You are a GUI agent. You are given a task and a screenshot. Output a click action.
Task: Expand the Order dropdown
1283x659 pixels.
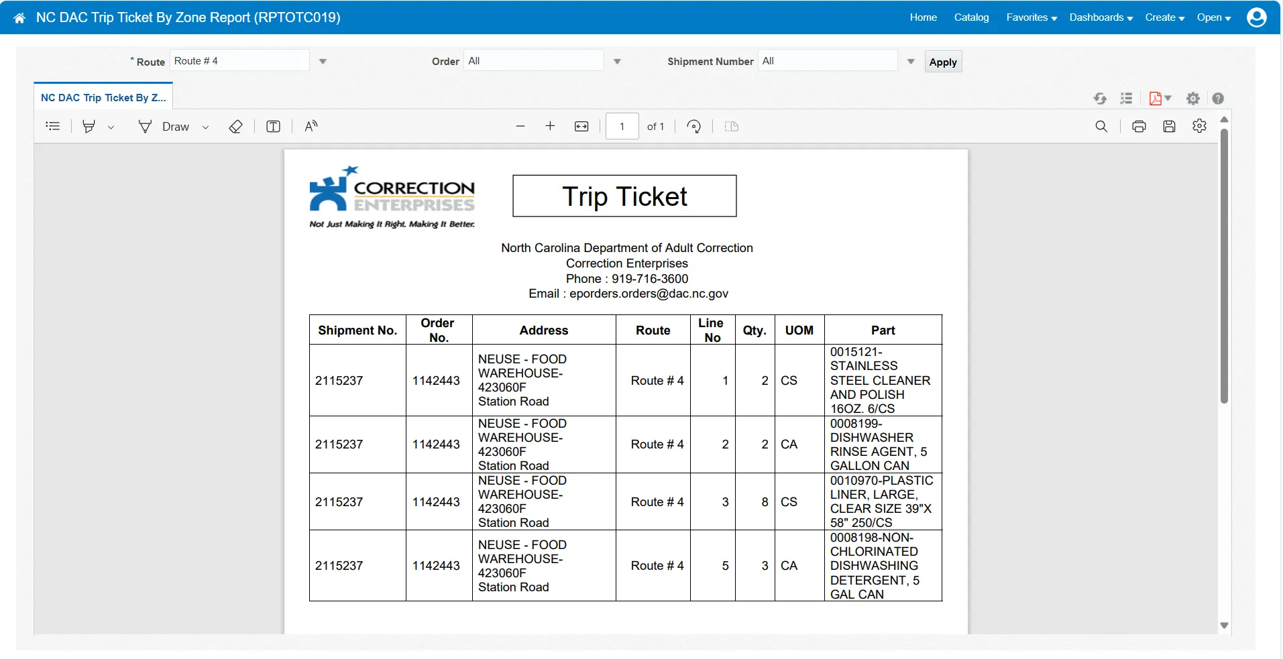pos(617,62)
